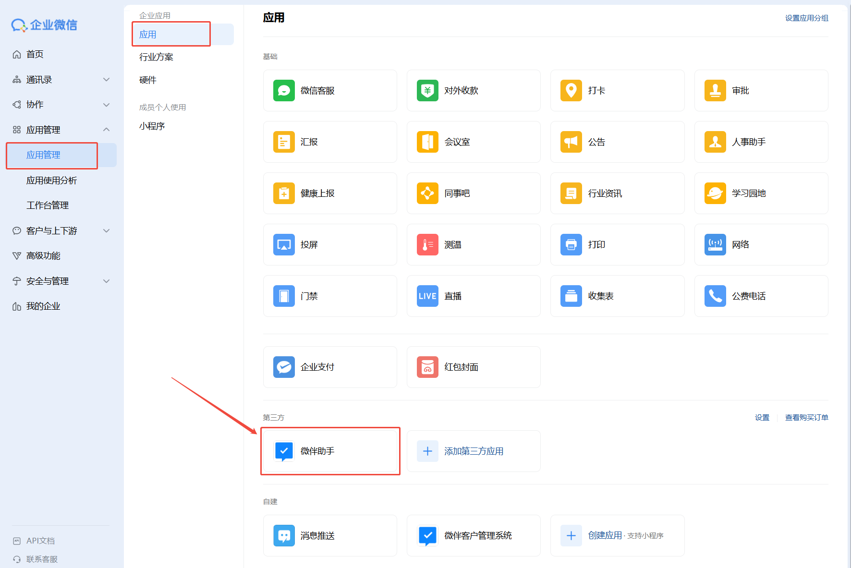Click the 测温 thermometer icon

427,244
